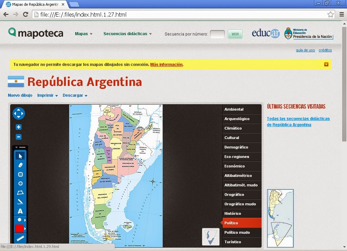Click the Antarctica sector inset button

coord(211,237)
